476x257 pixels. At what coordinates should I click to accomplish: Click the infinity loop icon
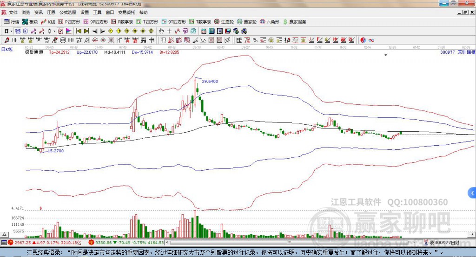tap(371, 40)
